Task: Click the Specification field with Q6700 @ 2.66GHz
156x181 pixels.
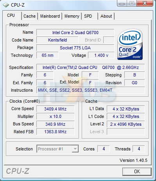Action: tap(91, 67)
